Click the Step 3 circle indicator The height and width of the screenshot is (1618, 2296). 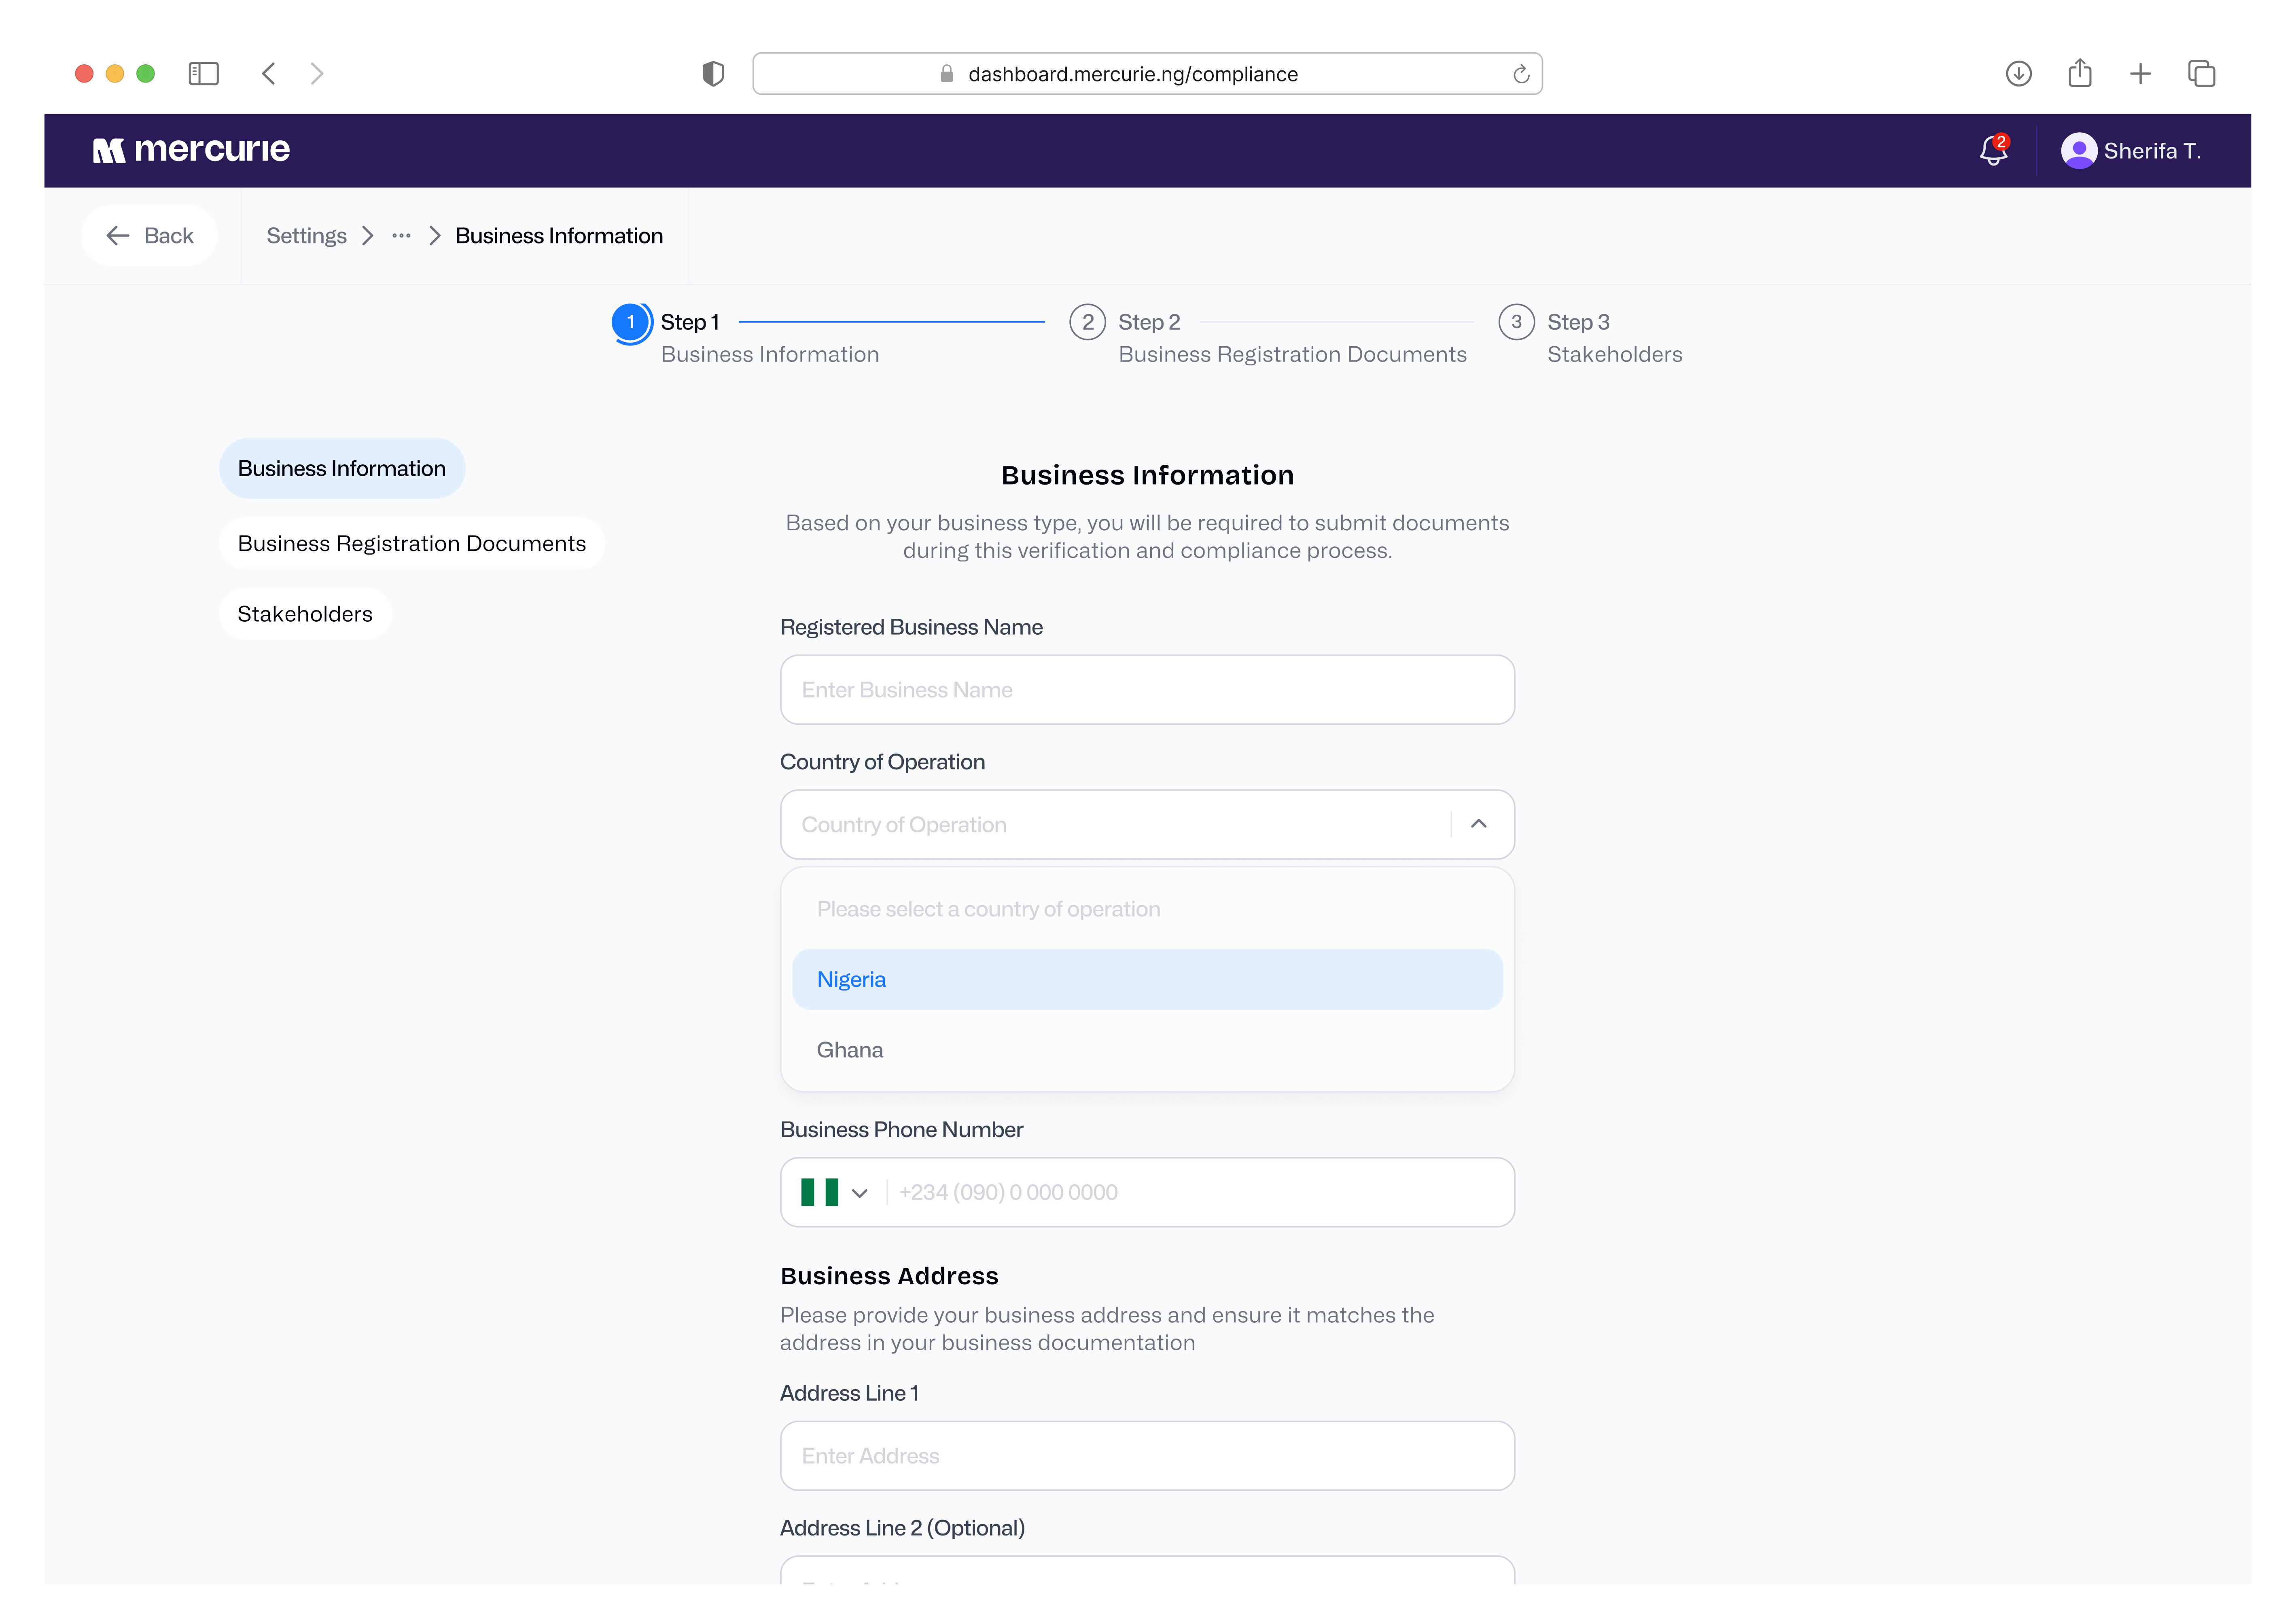click(1517, 322)
